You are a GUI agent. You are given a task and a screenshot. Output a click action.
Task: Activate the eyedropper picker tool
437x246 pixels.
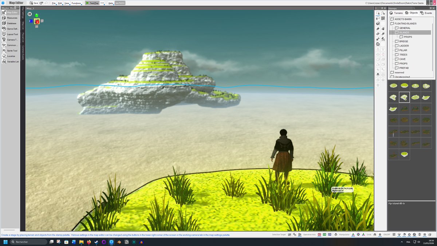tap(383, 34)
